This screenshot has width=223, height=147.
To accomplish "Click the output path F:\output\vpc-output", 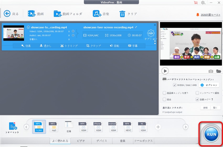I will (172, 112).
